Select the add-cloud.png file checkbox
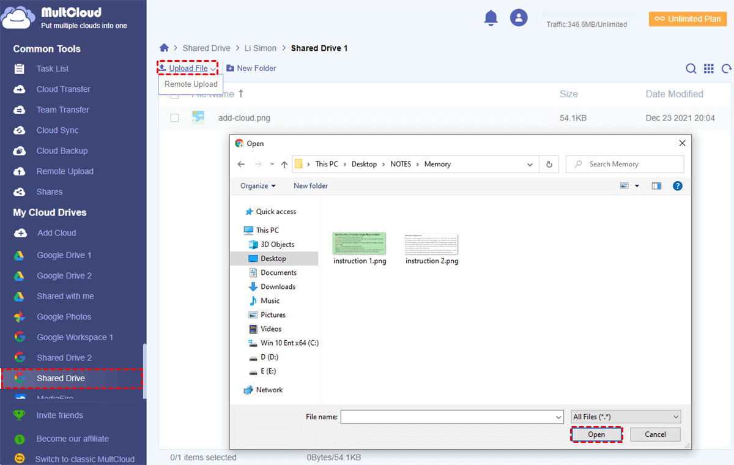734x465 pixels. click(x=174, y=117)
